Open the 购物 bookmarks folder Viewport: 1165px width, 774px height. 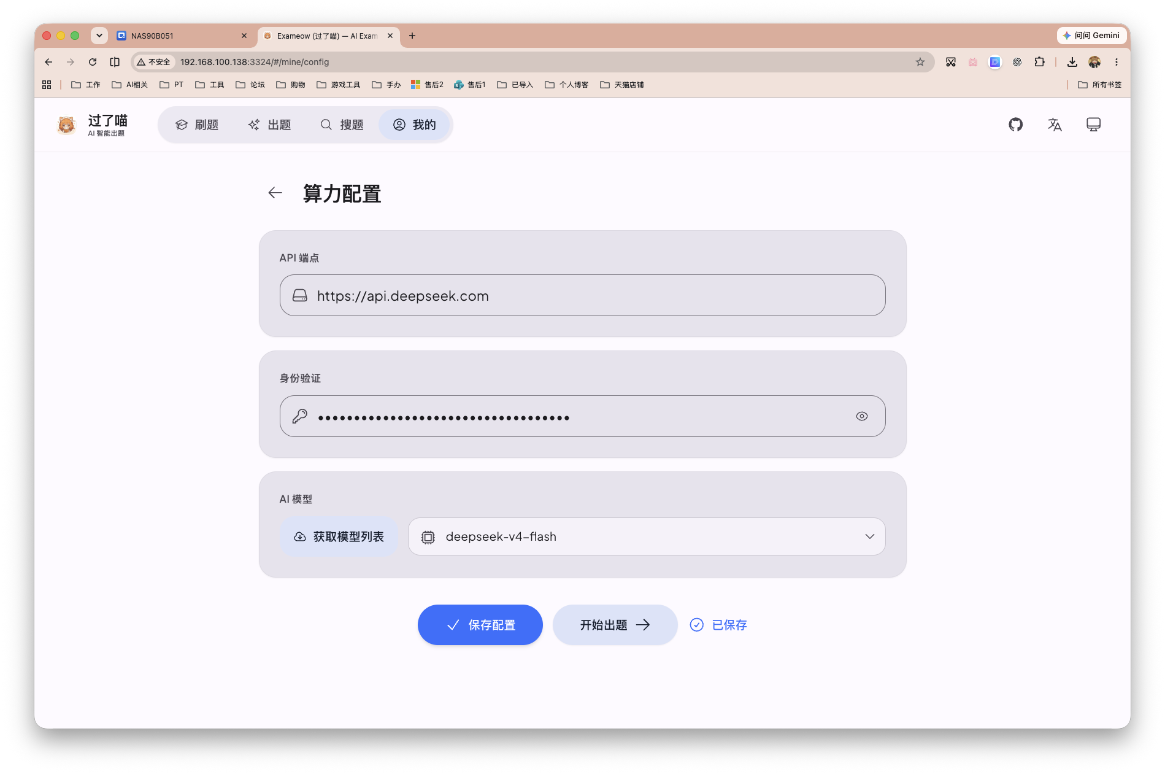pos(291,85)
